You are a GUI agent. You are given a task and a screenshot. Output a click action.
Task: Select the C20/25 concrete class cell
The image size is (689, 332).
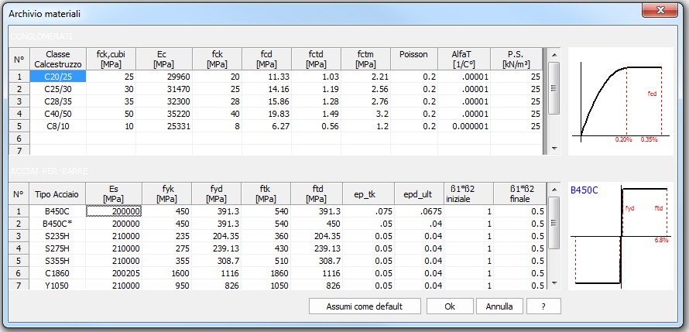click(x=58, y=77)
